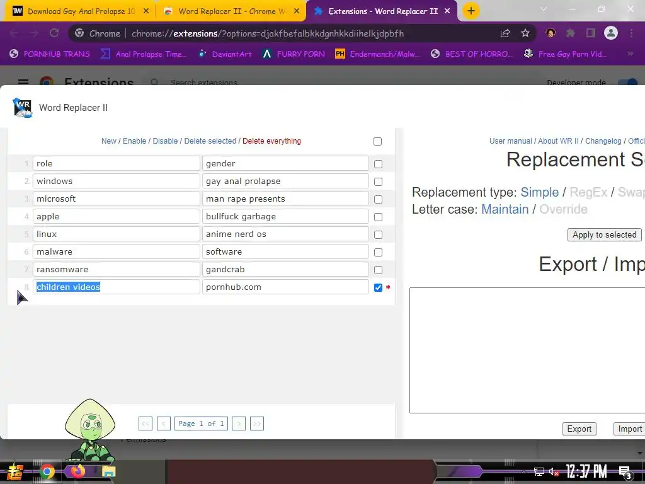The image size is (645, 484).
Task: Click the New link to add a rule
Action: tap(108, 141)
